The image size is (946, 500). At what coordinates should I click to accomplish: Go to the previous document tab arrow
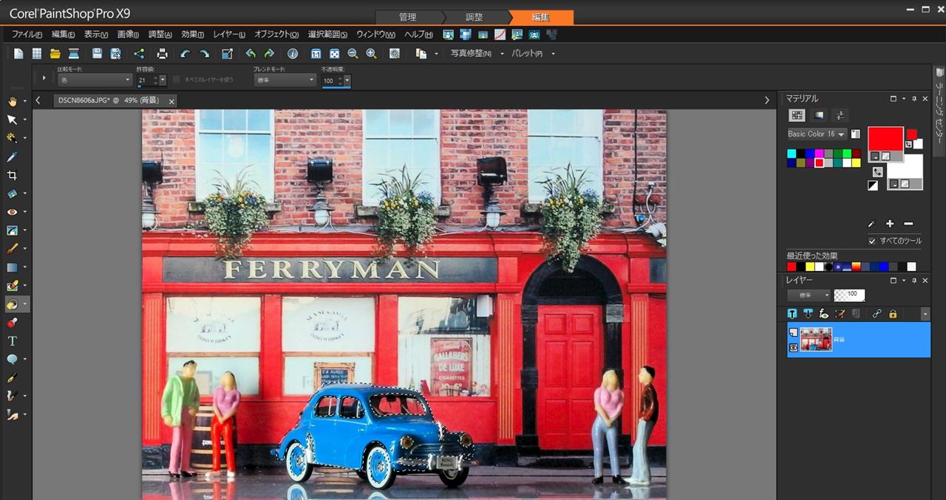(38, 100)
